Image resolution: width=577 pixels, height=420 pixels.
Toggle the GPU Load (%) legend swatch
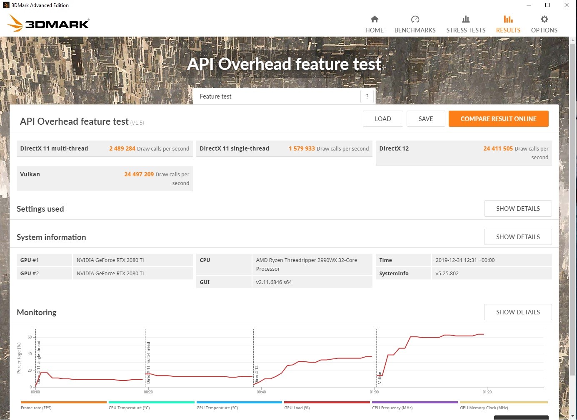pyautogui.click(x=327, y=402)
